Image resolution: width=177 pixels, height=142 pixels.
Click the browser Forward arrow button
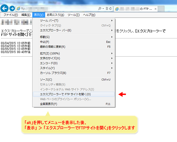coord(12,8)
